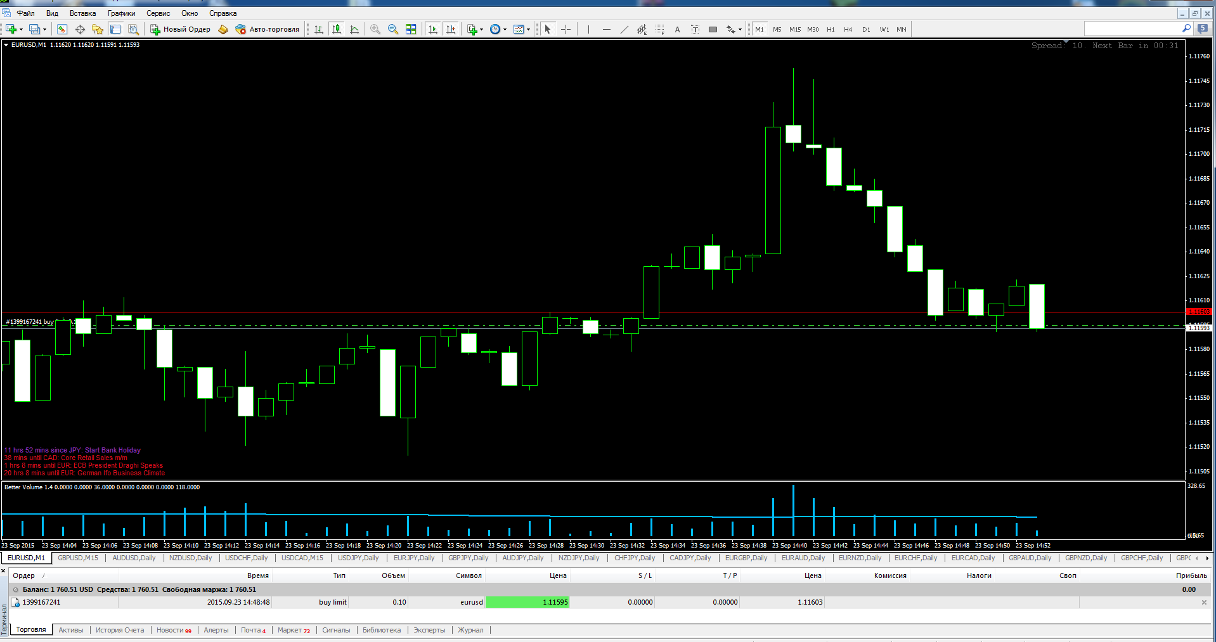Open the Вставка menu
The width and height of the screenshot is (1216, 642).
(x=82, y=13)
